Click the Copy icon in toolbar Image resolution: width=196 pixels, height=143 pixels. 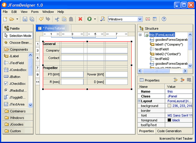coord(64,19)
